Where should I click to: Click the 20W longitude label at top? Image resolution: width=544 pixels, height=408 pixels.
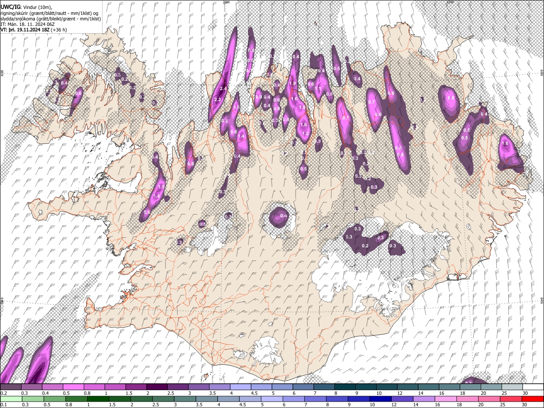[226, 2]
